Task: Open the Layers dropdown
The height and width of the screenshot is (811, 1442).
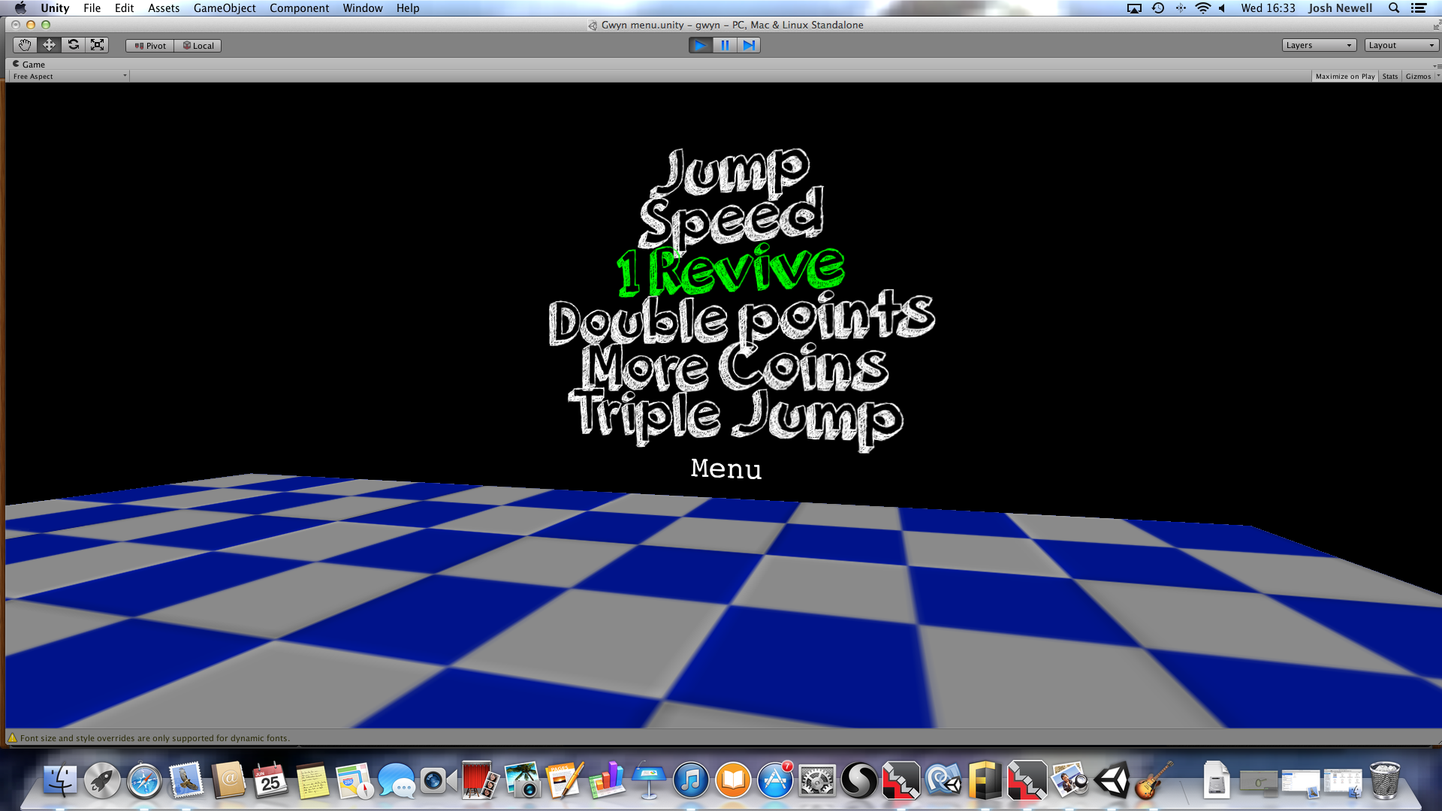Action: 1318,45
